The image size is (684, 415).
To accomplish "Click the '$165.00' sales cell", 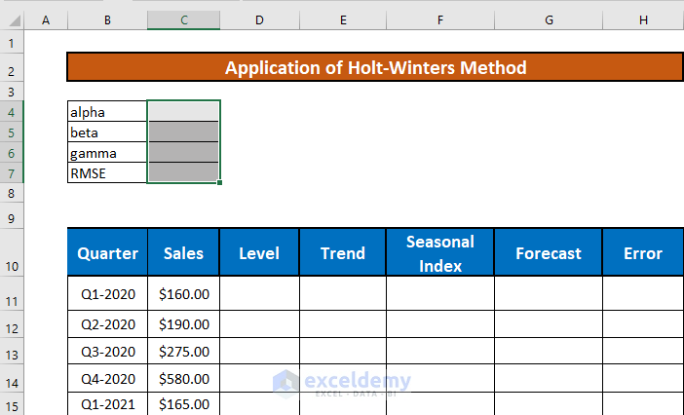I will tap(183, 404).
